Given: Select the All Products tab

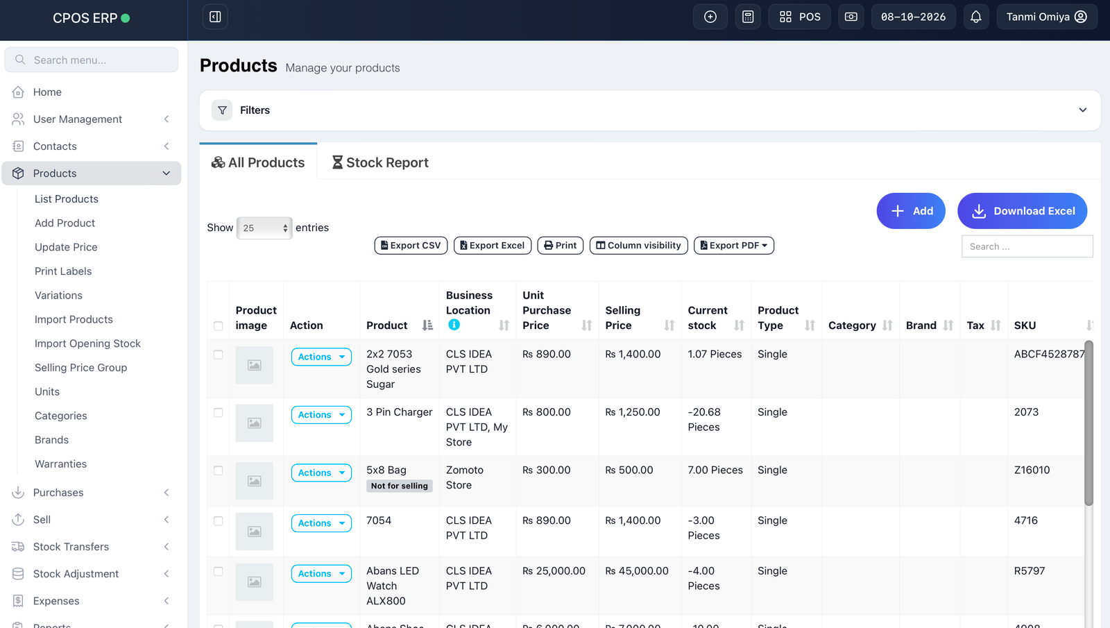Looking at the screenshot, I should point(258,162).
